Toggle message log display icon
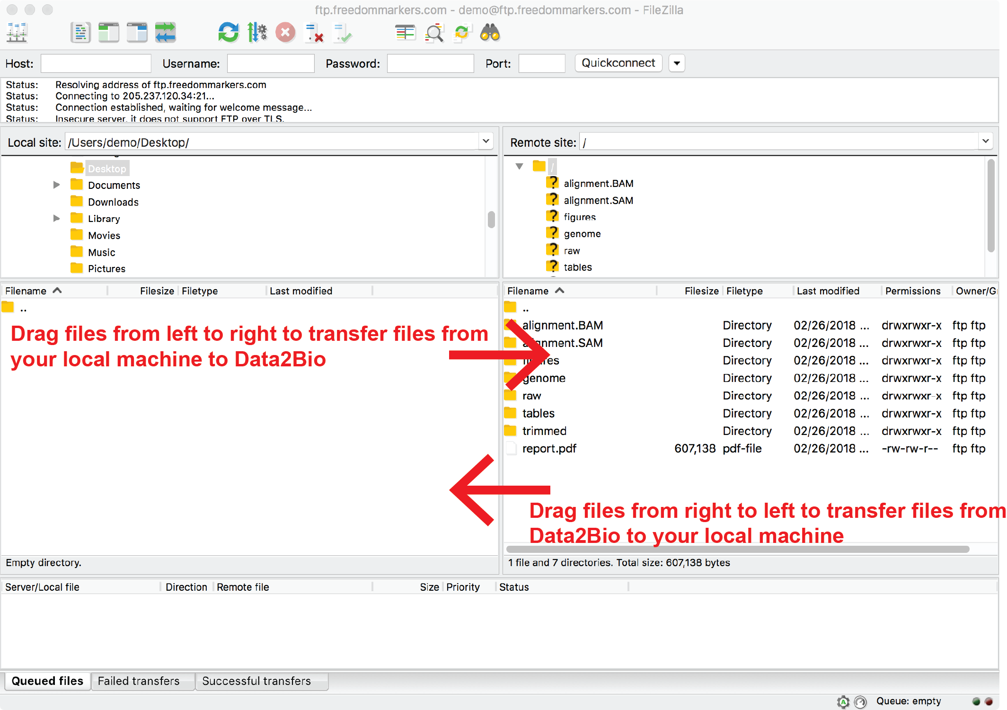The height and width of the screenshot is (710, 1007). (x=80, y=33)
